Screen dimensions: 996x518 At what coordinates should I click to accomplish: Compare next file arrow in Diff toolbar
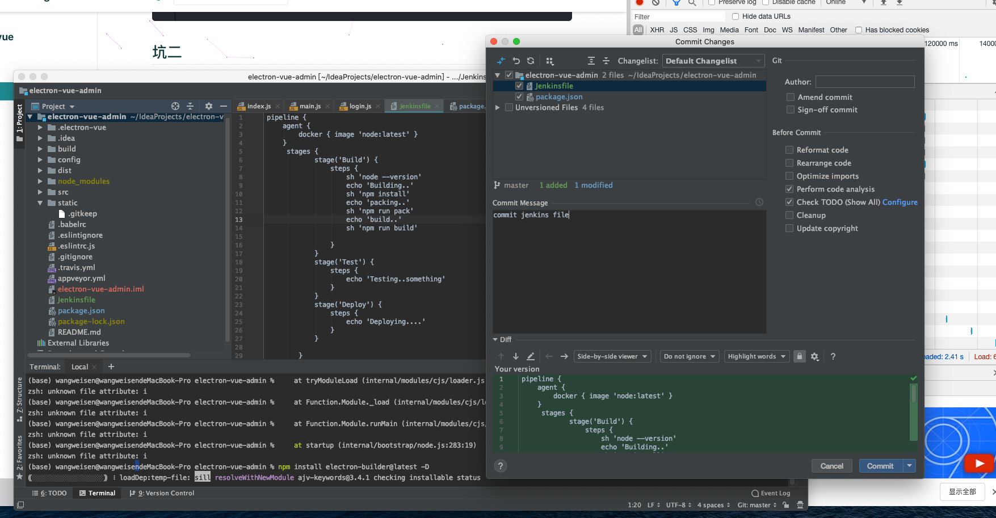tap(564, 356)
